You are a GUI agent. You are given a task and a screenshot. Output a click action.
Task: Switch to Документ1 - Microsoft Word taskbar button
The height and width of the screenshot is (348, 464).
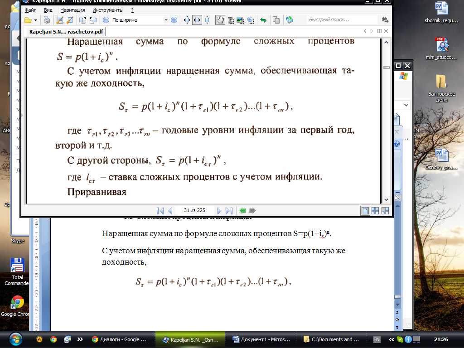click(x=261, y=339)
